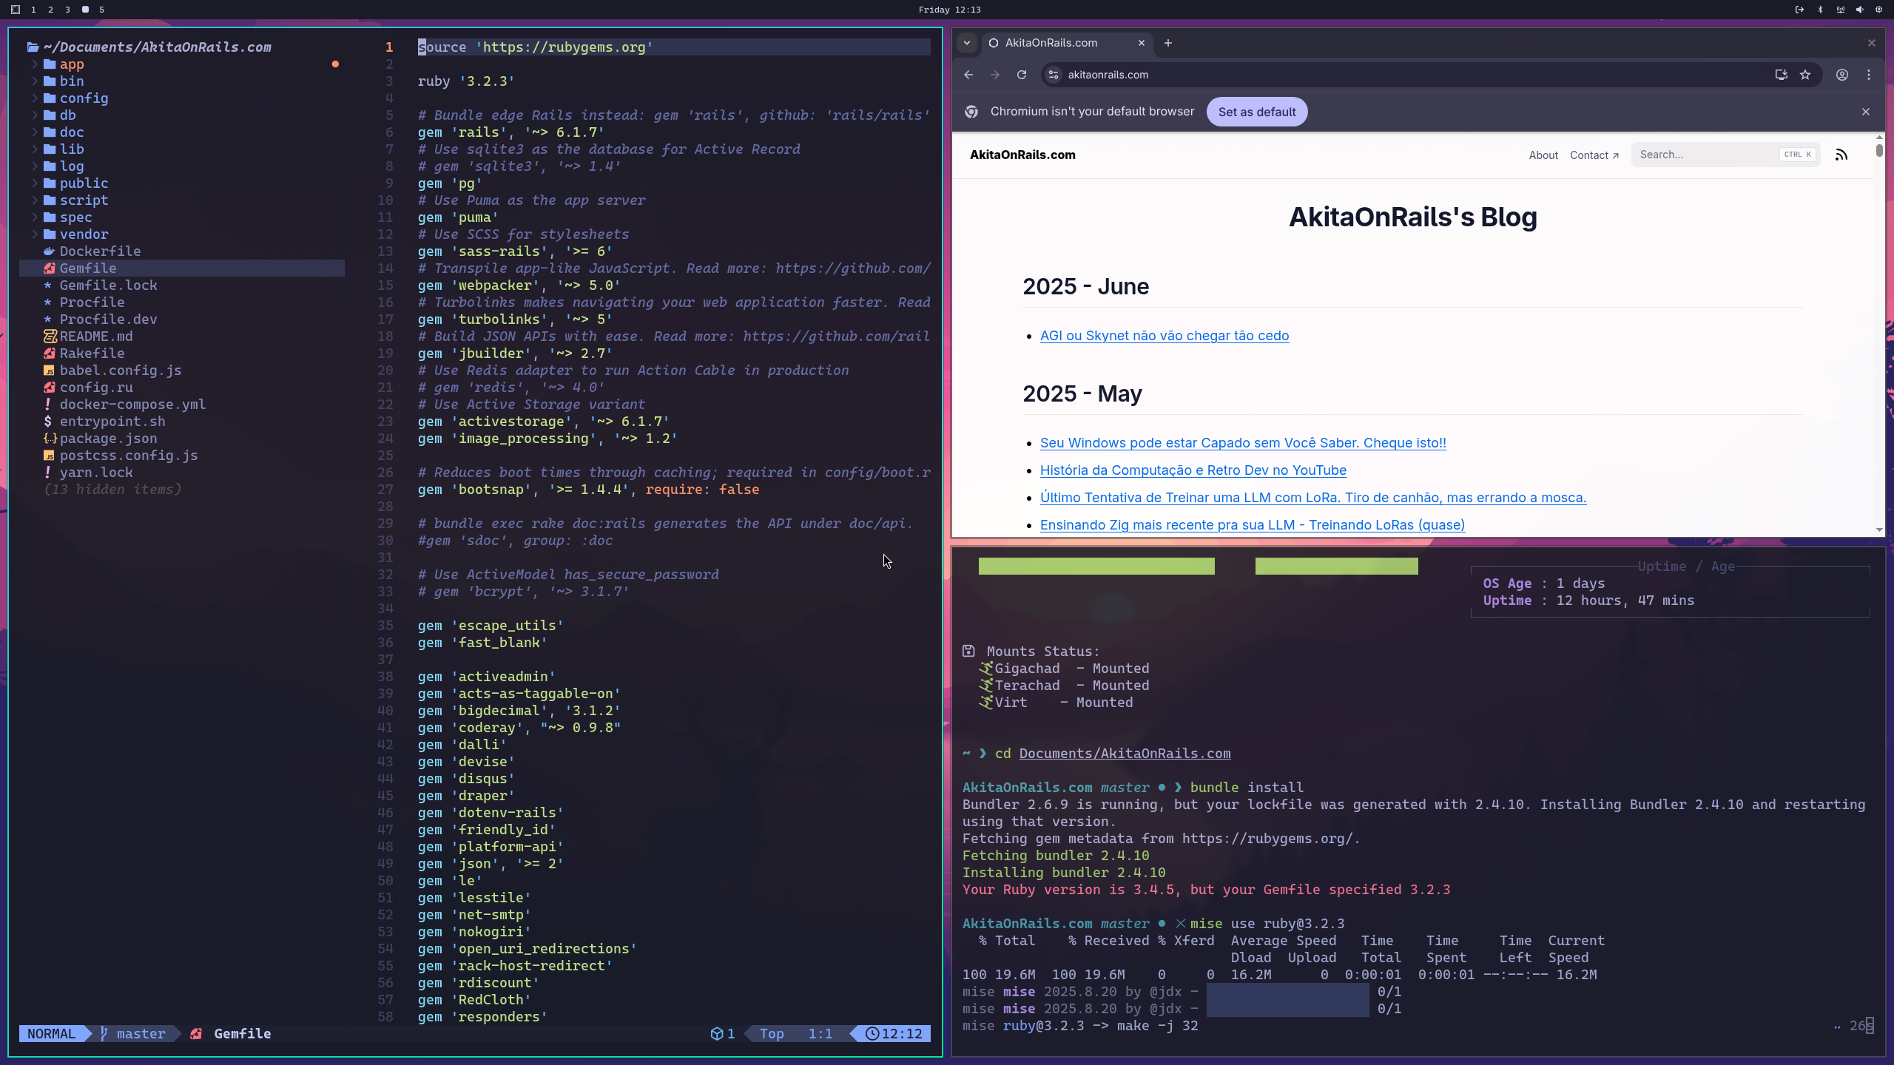Dismiss the default browser notification bar

[x=1866, y=112]
